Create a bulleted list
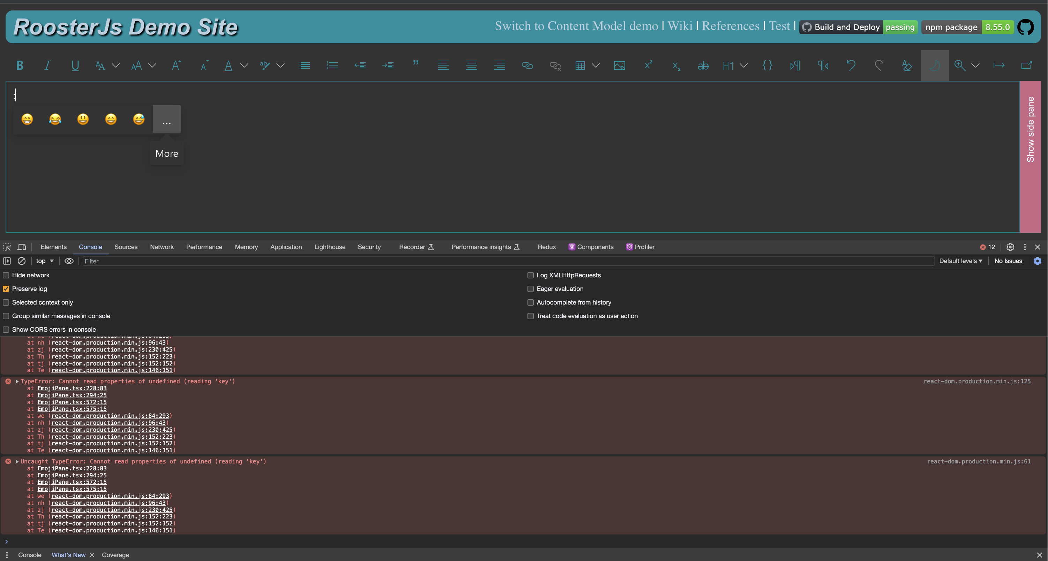 pyautogui.click(x=304, y=65)
